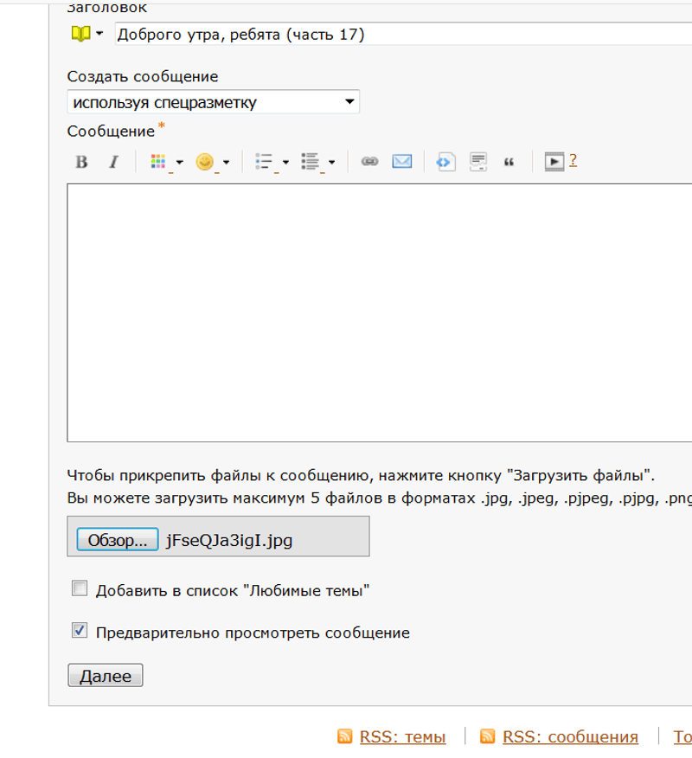Toggle italic text formatting
Viewport: 692px width, 758px height.
(112, 162)
